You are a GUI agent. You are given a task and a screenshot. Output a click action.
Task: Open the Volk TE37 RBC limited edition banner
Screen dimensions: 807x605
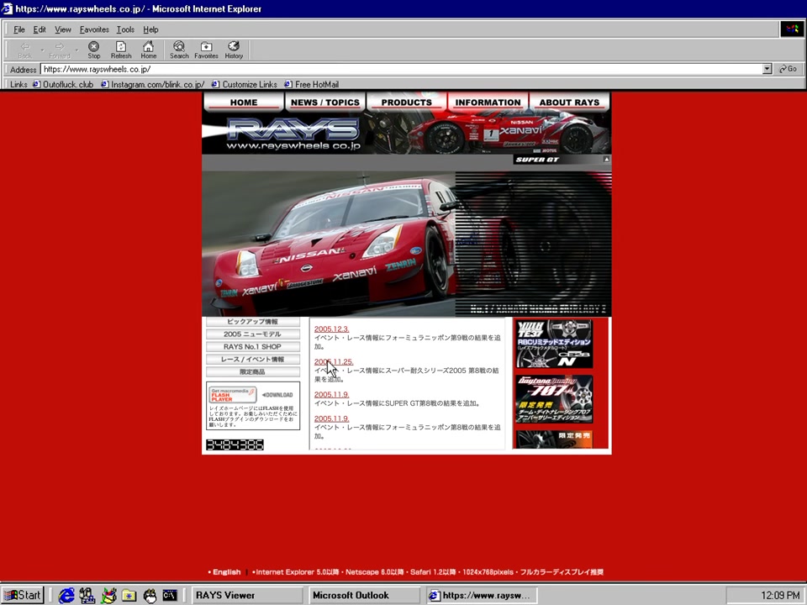tap(554, 343)
